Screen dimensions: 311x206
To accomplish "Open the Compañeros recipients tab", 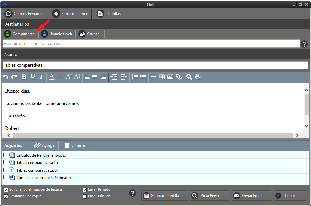I will (x=19, y=34).
